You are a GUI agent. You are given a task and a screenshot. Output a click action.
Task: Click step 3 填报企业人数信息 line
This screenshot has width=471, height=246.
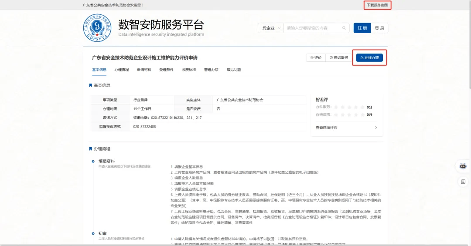[187, 178]
